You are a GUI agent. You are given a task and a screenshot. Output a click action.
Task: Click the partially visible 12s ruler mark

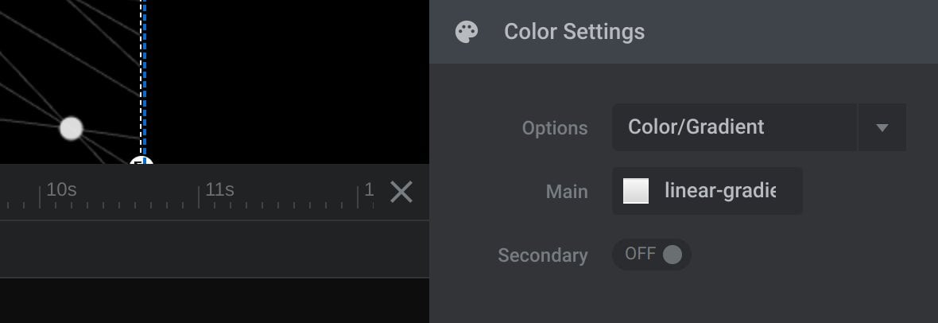(369, 190)
